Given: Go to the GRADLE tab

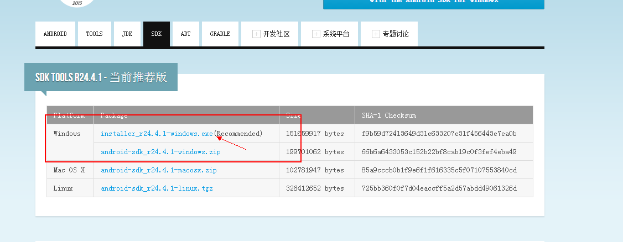Looking at the screenshot, I should [220, 34].
